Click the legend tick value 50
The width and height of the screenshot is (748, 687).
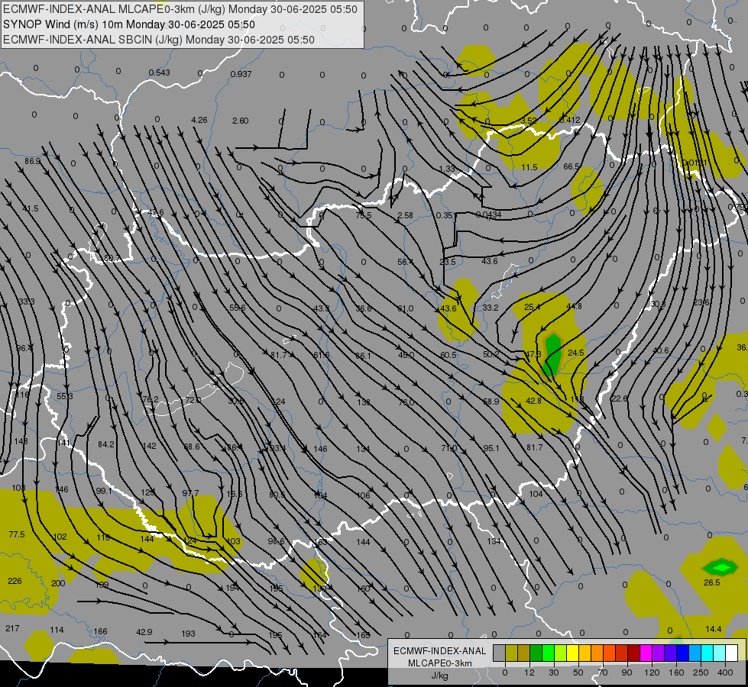click(578, 672)
